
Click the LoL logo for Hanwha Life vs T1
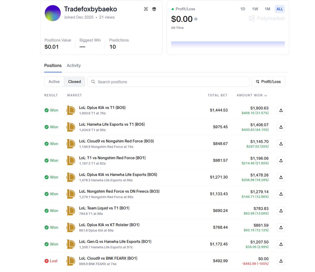coord(71,127)
